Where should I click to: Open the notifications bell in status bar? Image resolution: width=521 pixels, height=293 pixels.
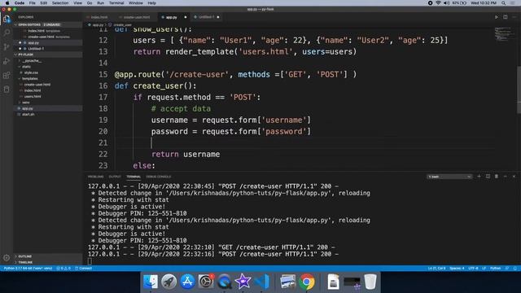[x=515, y=269]
